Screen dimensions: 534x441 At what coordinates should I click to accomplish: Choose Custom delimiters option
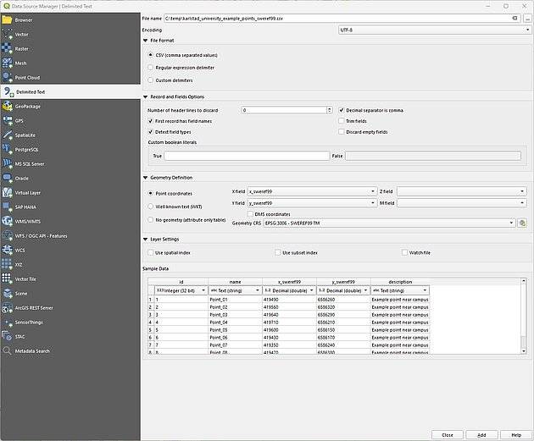150,80
